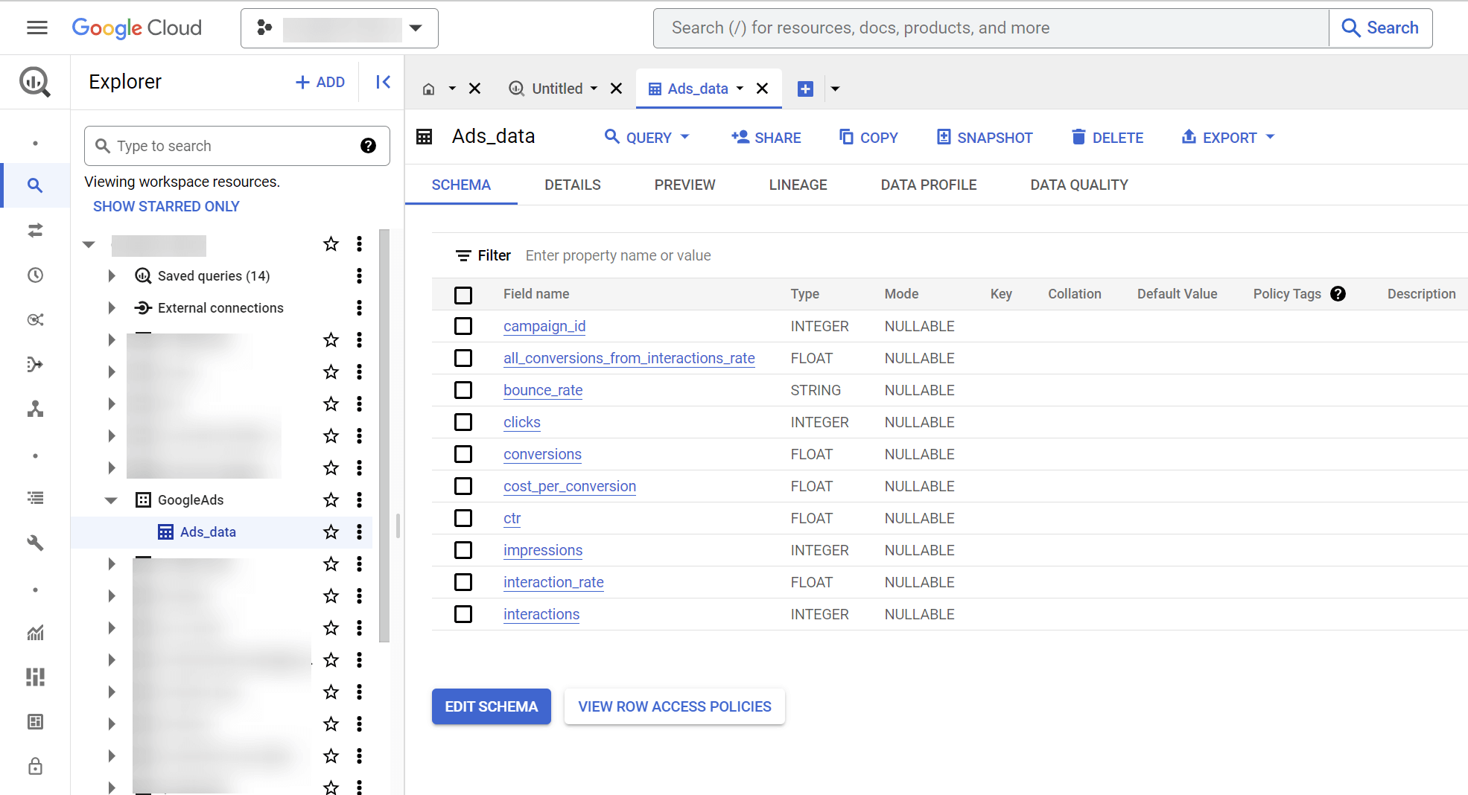1468x795 pixels.
Task: Switch to the DATA PROFILE tab
Action: (x=928, y=185)
